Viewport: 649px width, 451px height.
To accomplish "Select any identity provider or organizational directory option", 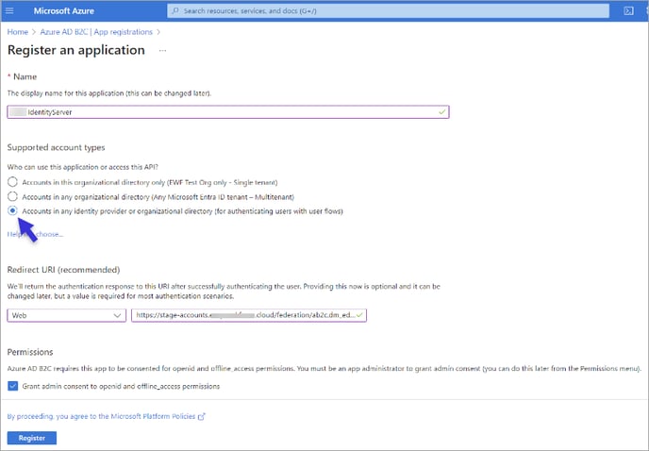I will point(12,210).
